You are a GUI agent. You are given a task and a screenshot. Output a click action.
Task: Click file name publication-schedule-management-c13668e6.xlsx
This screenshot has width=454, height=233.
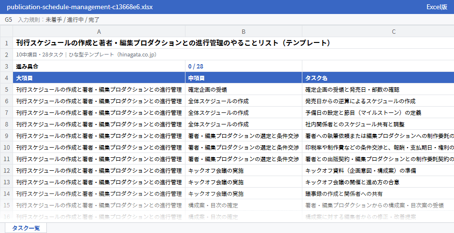[80, 7]
